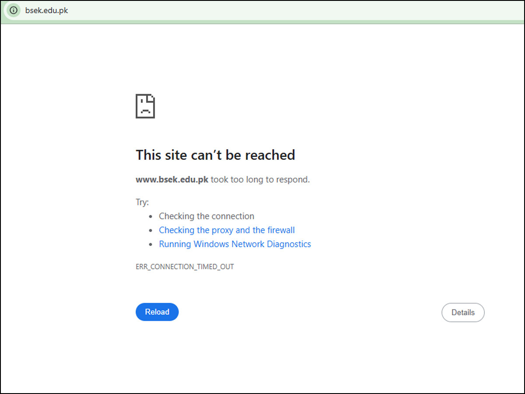Image resolution: width=525 pixels, height=394 pixels.
Task: Click the "Try:" label above suggestions
Action: (142, 202)
